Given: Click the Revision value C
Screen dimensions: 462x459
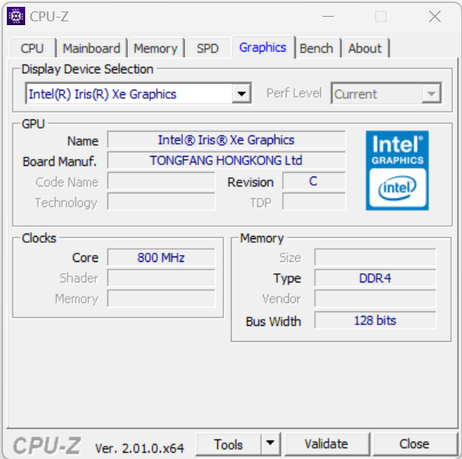Looking at the screenshot, I should coord(313,181).
